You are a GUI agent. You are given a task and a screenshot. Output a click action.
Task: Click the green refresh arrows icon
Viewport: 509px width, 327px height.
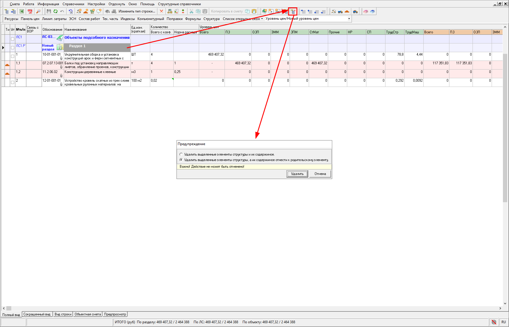(55, 11)
